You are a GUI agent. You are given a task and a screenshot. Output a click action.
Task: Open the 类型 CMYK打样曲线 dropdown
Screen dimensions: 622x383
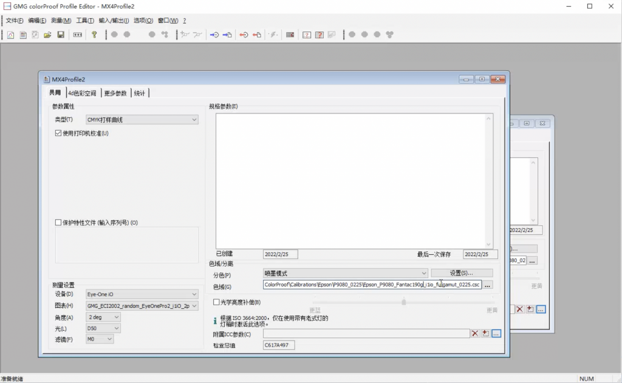tap(142, 120)
